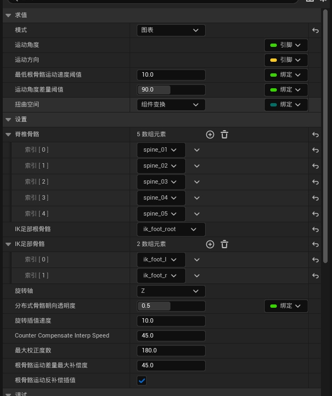Viewport: 332px width, 396px height.
Task: Reset IK足部骨骼 array to default
Action: (x=315, y=244)
